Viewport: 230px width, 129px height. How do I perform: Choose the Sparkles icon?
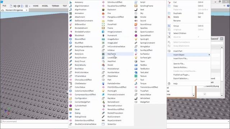tap(136, 28)
